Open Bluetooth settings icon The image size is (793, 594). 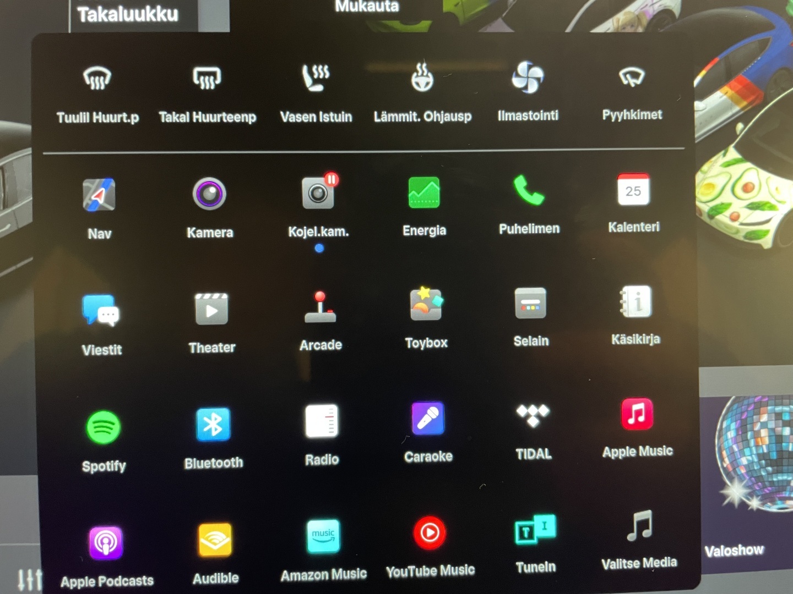tap(213, 425)
